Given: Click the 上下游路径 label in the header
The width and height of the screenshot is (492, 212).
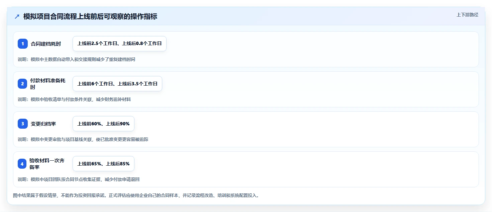Looking at the screenshot, I should coord(467,15).
